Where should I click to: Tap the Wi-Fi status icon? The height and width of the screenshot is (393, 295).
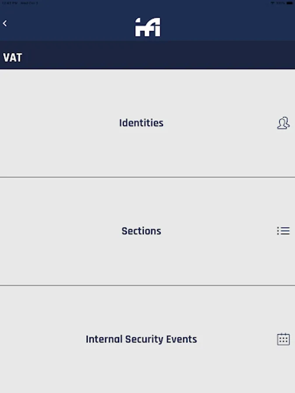[x=273, y=3]
